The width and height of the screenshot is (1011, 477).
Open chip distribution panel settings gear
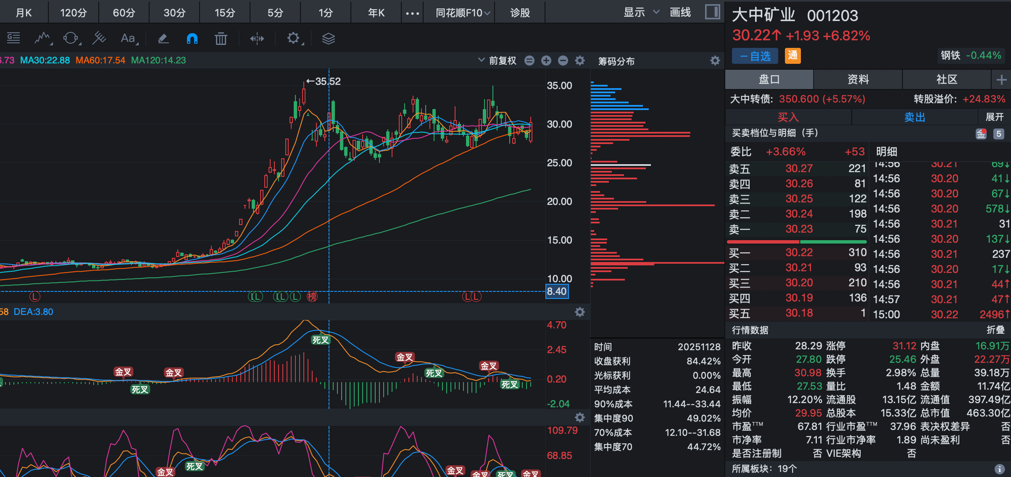(x=715, y=61)
